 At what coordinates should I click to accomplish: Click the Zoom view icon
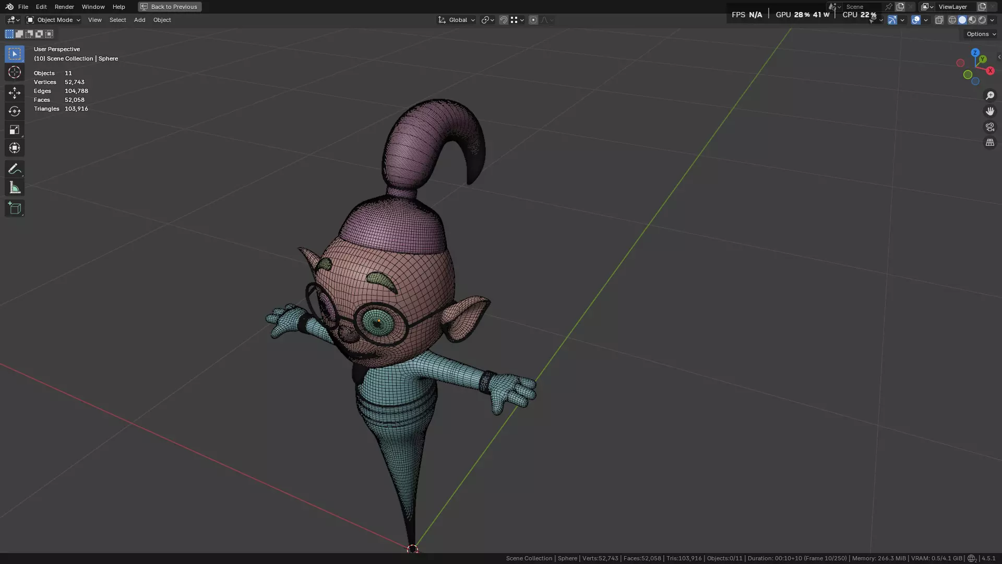tap(990, 96)
